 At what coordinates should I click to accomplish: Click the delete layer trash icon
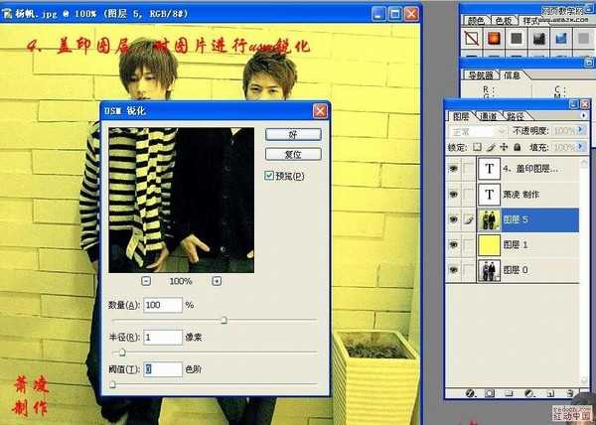[569, 394]
